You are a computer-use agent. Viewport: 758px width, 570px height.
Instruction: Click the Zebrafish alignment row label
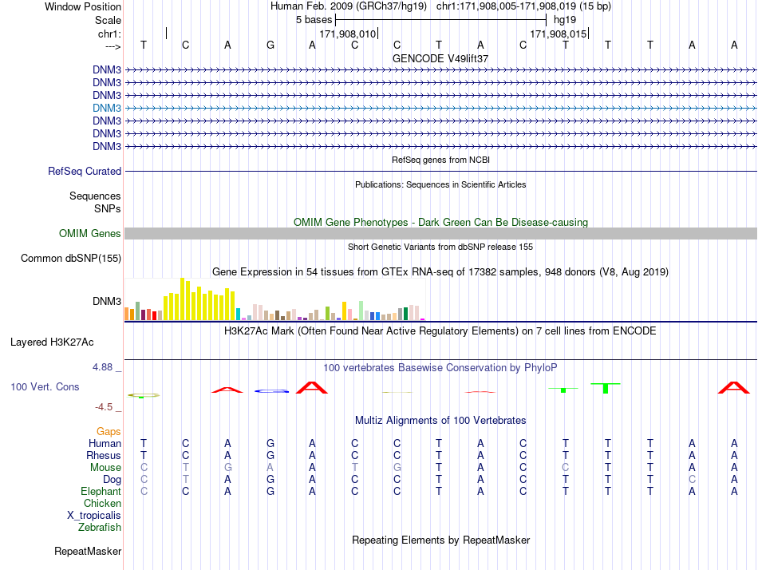(100, 528)
